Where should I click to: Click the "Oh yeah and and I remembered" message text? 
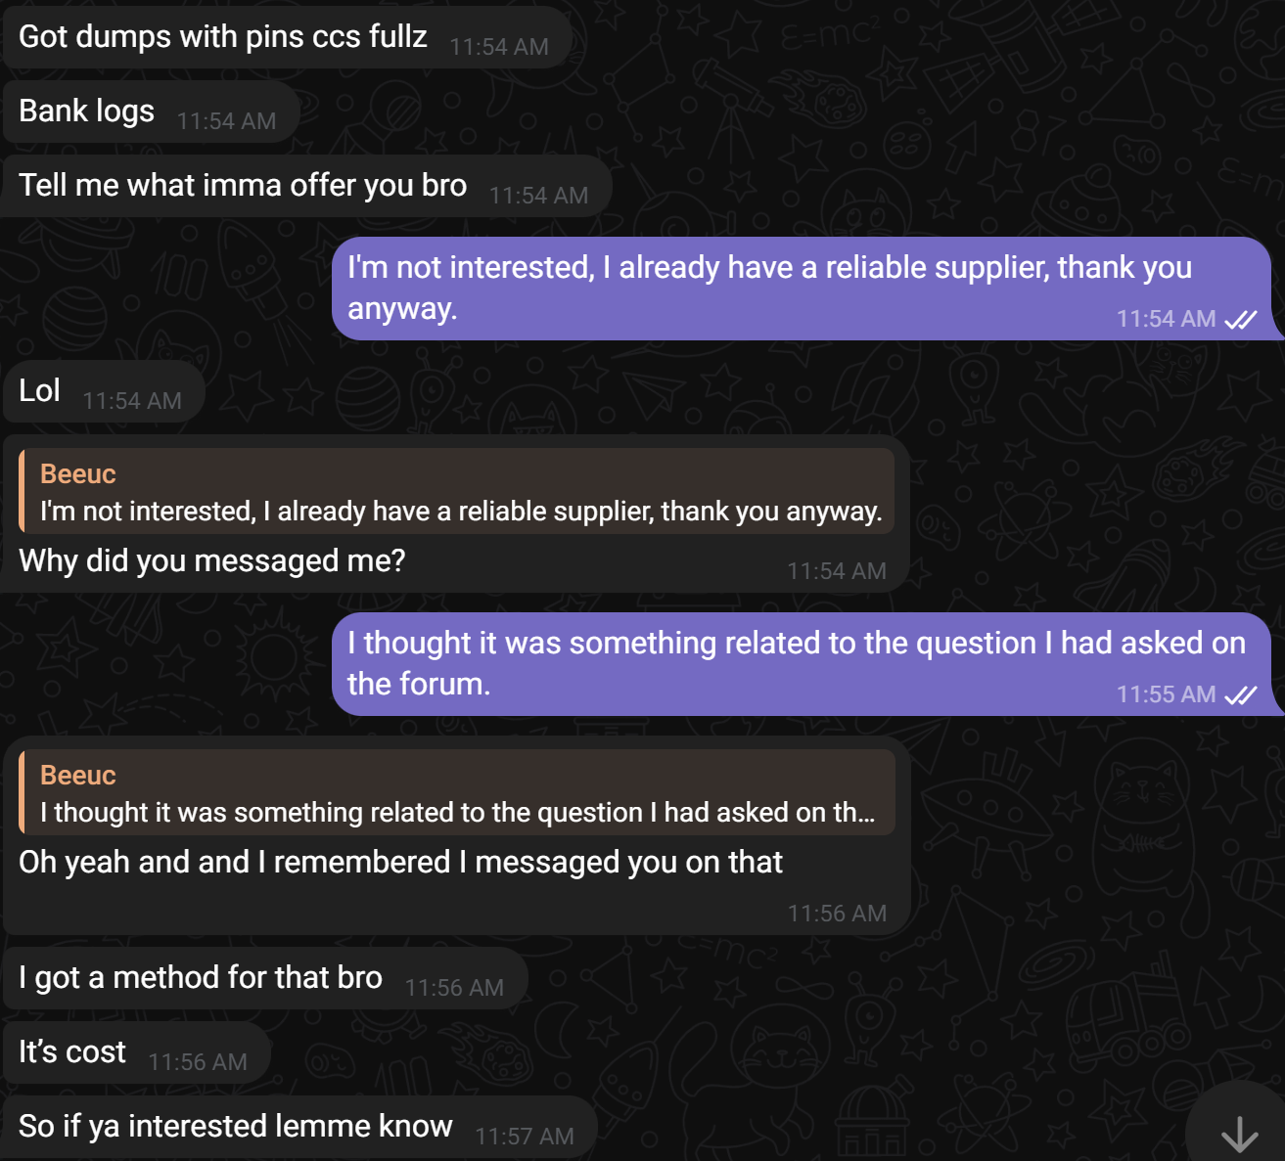400,863
